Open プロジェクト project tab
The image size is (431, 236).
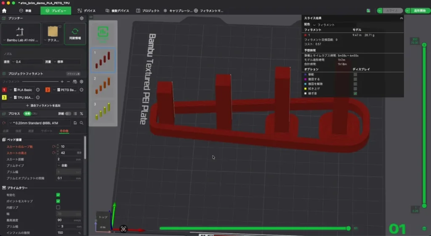coord(148,11)
